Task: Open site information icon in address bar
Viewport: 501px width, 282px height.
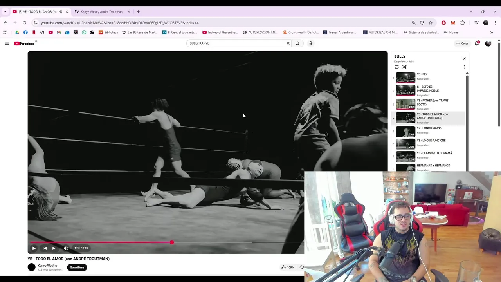Action: [35, 23]
